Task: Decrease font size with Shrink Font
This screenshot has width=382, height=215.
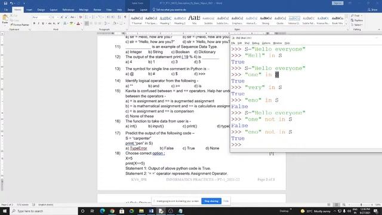Action: (66, 17)
